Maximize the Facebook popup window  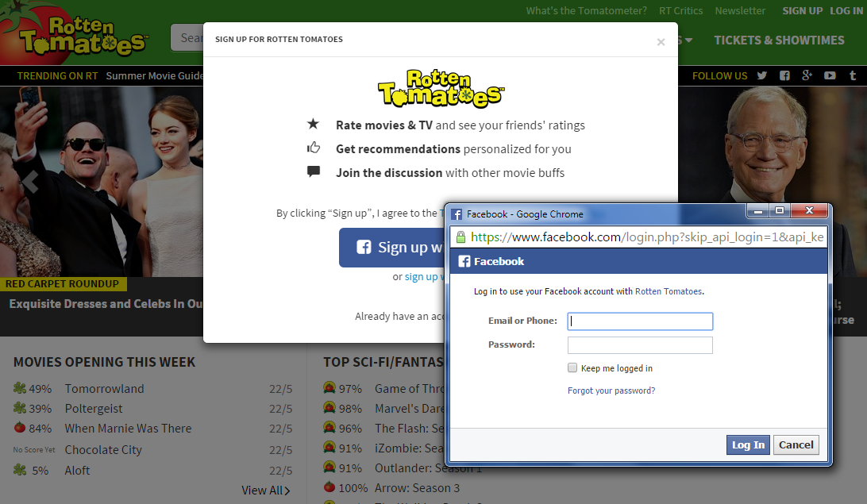[780, 210]
